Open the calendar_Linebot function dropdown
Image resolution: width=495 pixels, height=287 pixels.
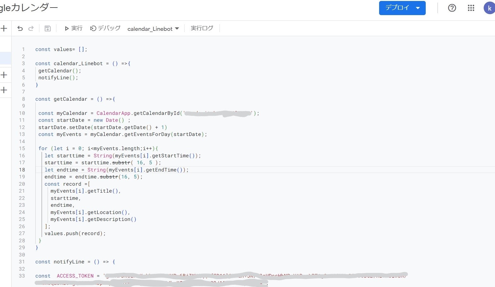(153, 29)
